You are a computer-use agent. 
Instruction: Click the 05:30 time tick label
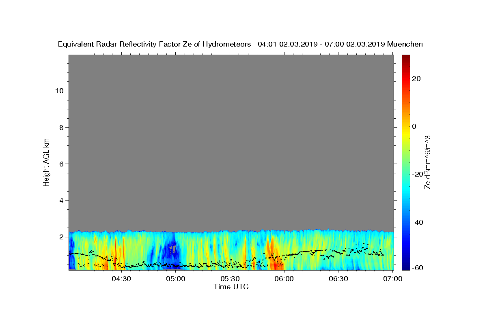pyautogui.click(x=230, y=279)
